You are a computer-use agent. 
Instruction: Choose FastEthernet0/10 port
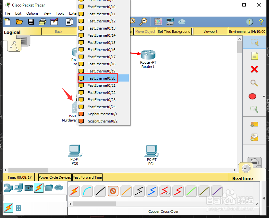(103, 7)
